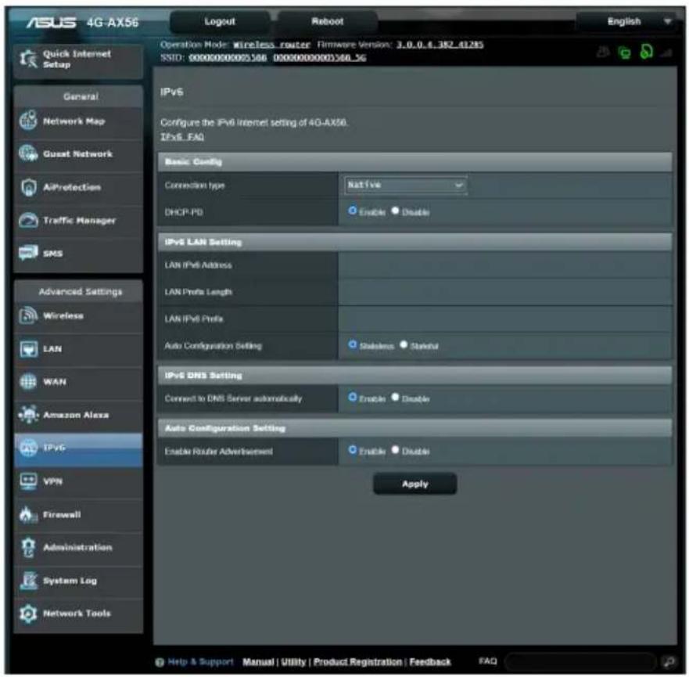Click the Apply button
This screenshot has width=689, height=677.
click(x=415, y=484)
